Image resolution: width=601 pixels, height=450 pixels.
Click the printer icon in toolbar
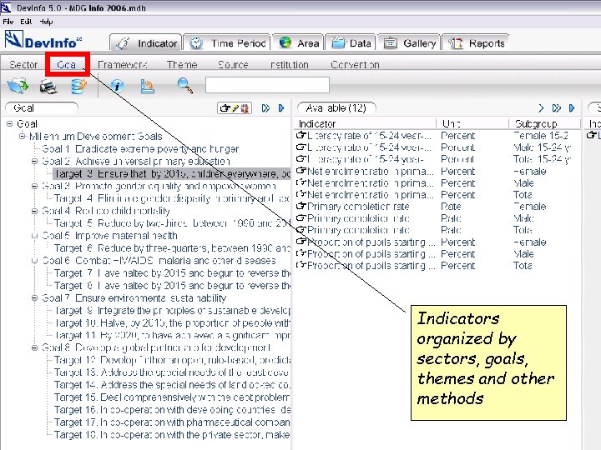[x=48, y=87]
